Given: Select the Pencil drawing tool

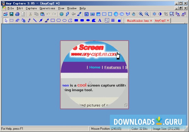Looking at the screenshot, I should (29, 20).
